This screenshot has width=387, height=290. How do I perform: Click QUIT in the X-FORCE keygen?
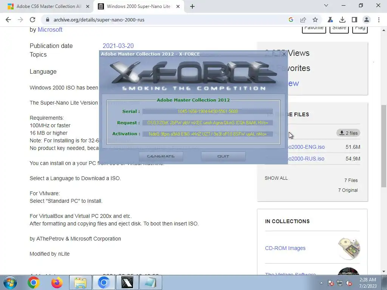point(223,156)
